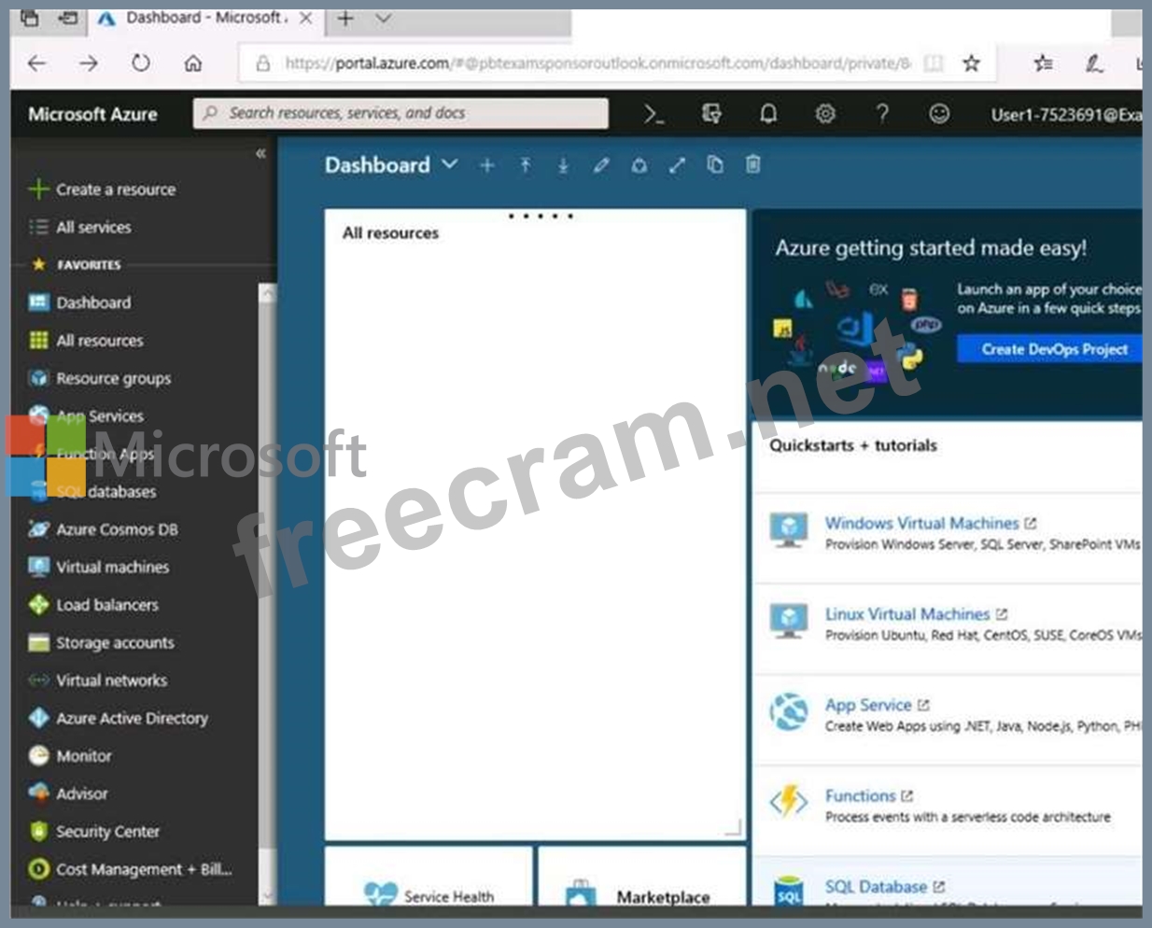Open Functions quickstart link

tap(860, 795)
